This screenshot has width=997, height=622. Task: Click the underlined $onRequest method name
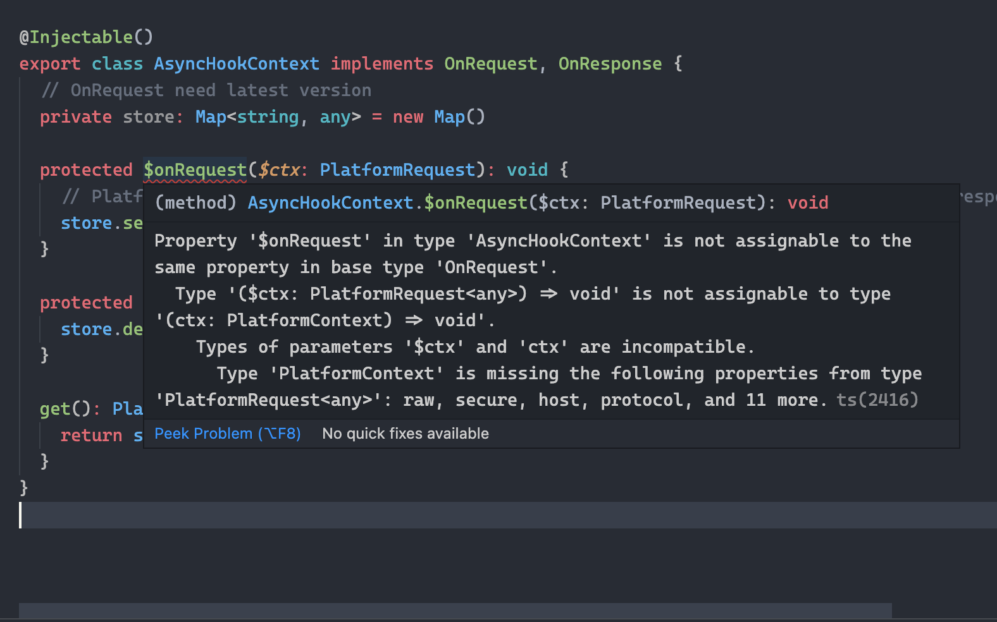[195, 169]
